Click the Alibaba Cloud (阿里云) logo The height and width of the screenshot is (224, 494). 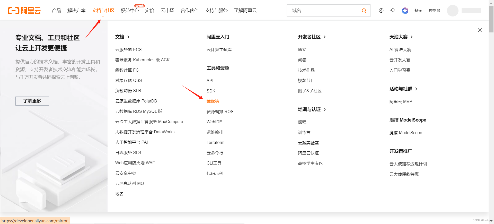click(x=24, y=11)
